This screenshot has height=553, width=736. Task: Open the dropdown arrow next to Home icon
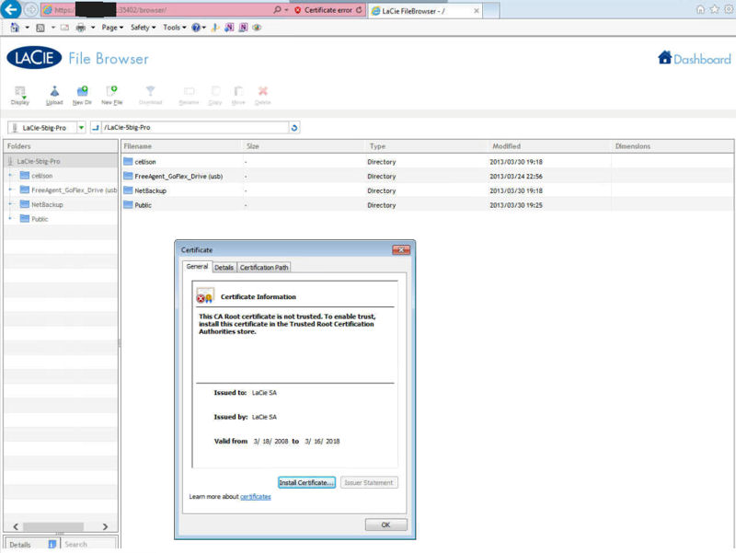[27, 28]
